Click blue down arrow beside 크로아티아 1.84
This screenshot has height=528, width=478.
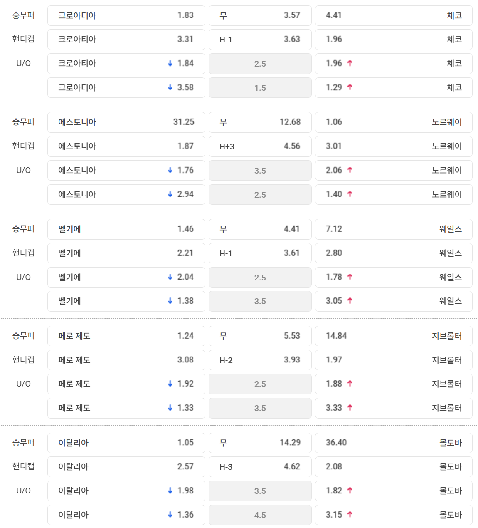(170, 63)
